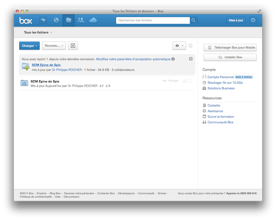
Task: Open the files folder icon in header
Action: (69, 20)
